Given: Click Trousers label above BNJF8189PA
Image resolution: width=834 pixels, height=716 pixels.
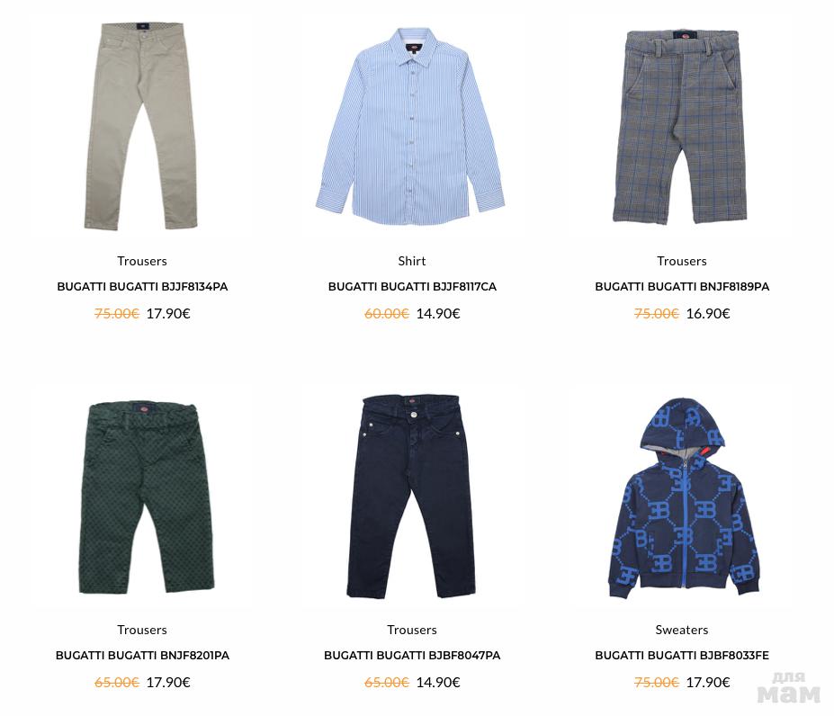Looking at the screenshot, I should point(682,261).
